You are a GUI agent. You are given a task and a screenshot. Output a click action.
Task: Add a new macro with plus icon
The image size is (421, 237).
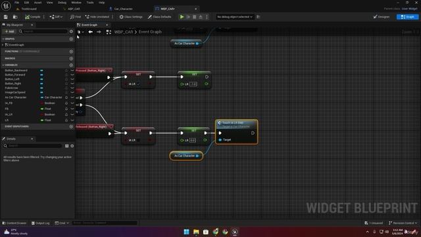[71, 59]
